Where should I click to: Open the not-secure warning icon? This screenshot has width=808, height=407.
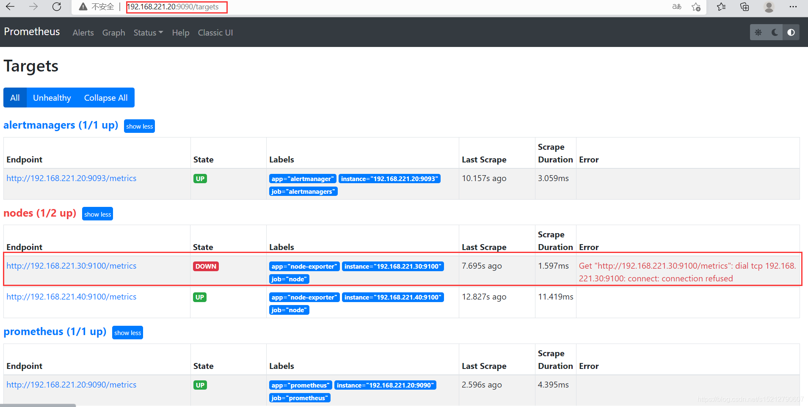[83, 7]
